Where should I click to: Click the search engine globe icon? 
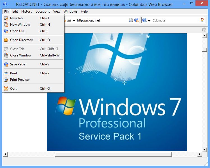[144, 20]
